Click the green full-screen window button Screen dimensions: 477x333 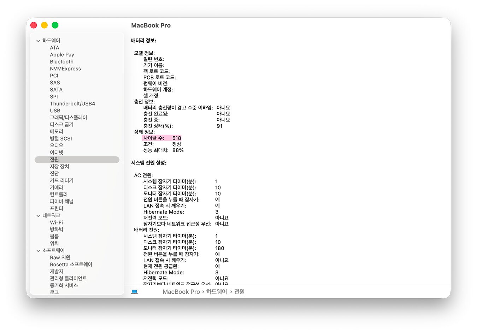click(55, 25)
